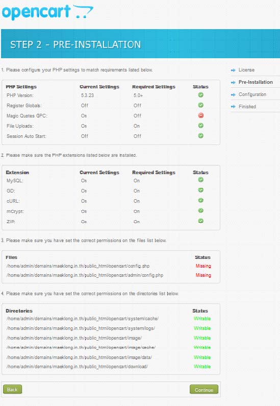This screenshot has width=280, height=406.
Task: Click the GD extension green check icon
Action: click(200, 190)
